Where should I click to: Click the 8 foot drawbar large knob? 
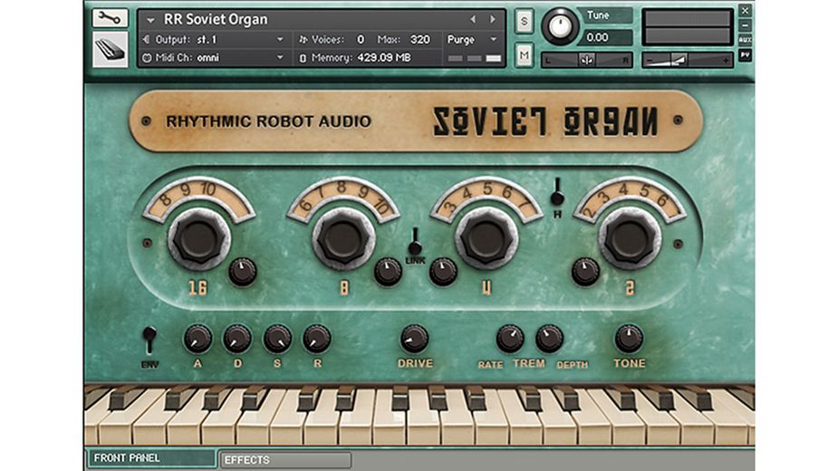click(x=343, y=239)
